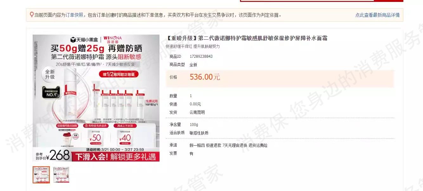Click the black NO.1 cat-ear badge

click(x=51, y=92)
